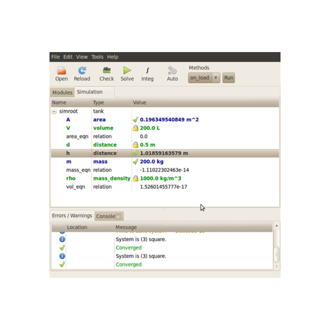Image resolution: width=330 pixels, height=330 pixels.
Task: Unlock the rho mass_density variable
Action: pos(136,178)
